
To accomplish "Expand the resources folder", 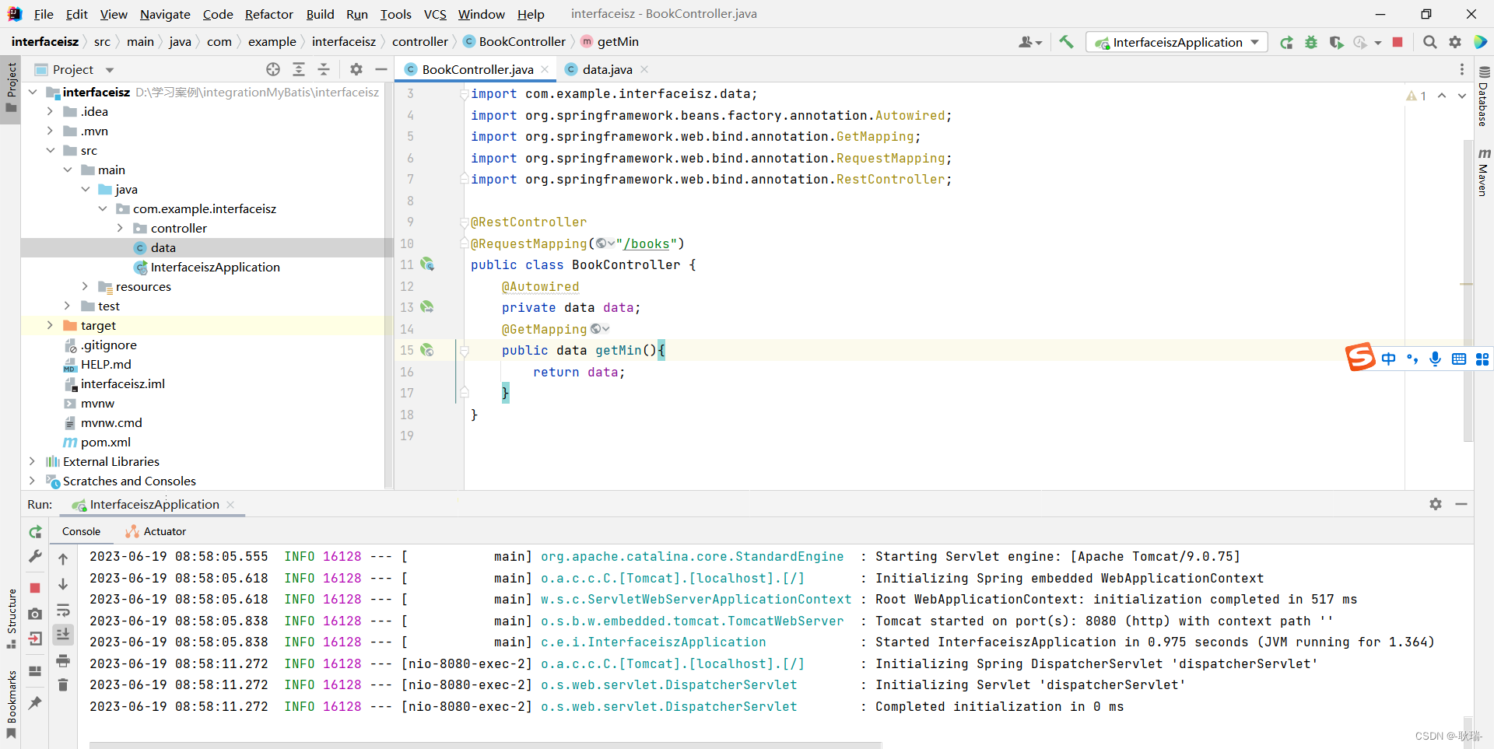I will (85, 286).
